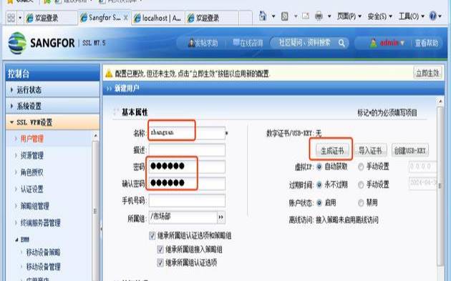Click the RSS feeds icon
Image resolution: width=451 pixels, height=281 pixels.
tap(284, 16)
